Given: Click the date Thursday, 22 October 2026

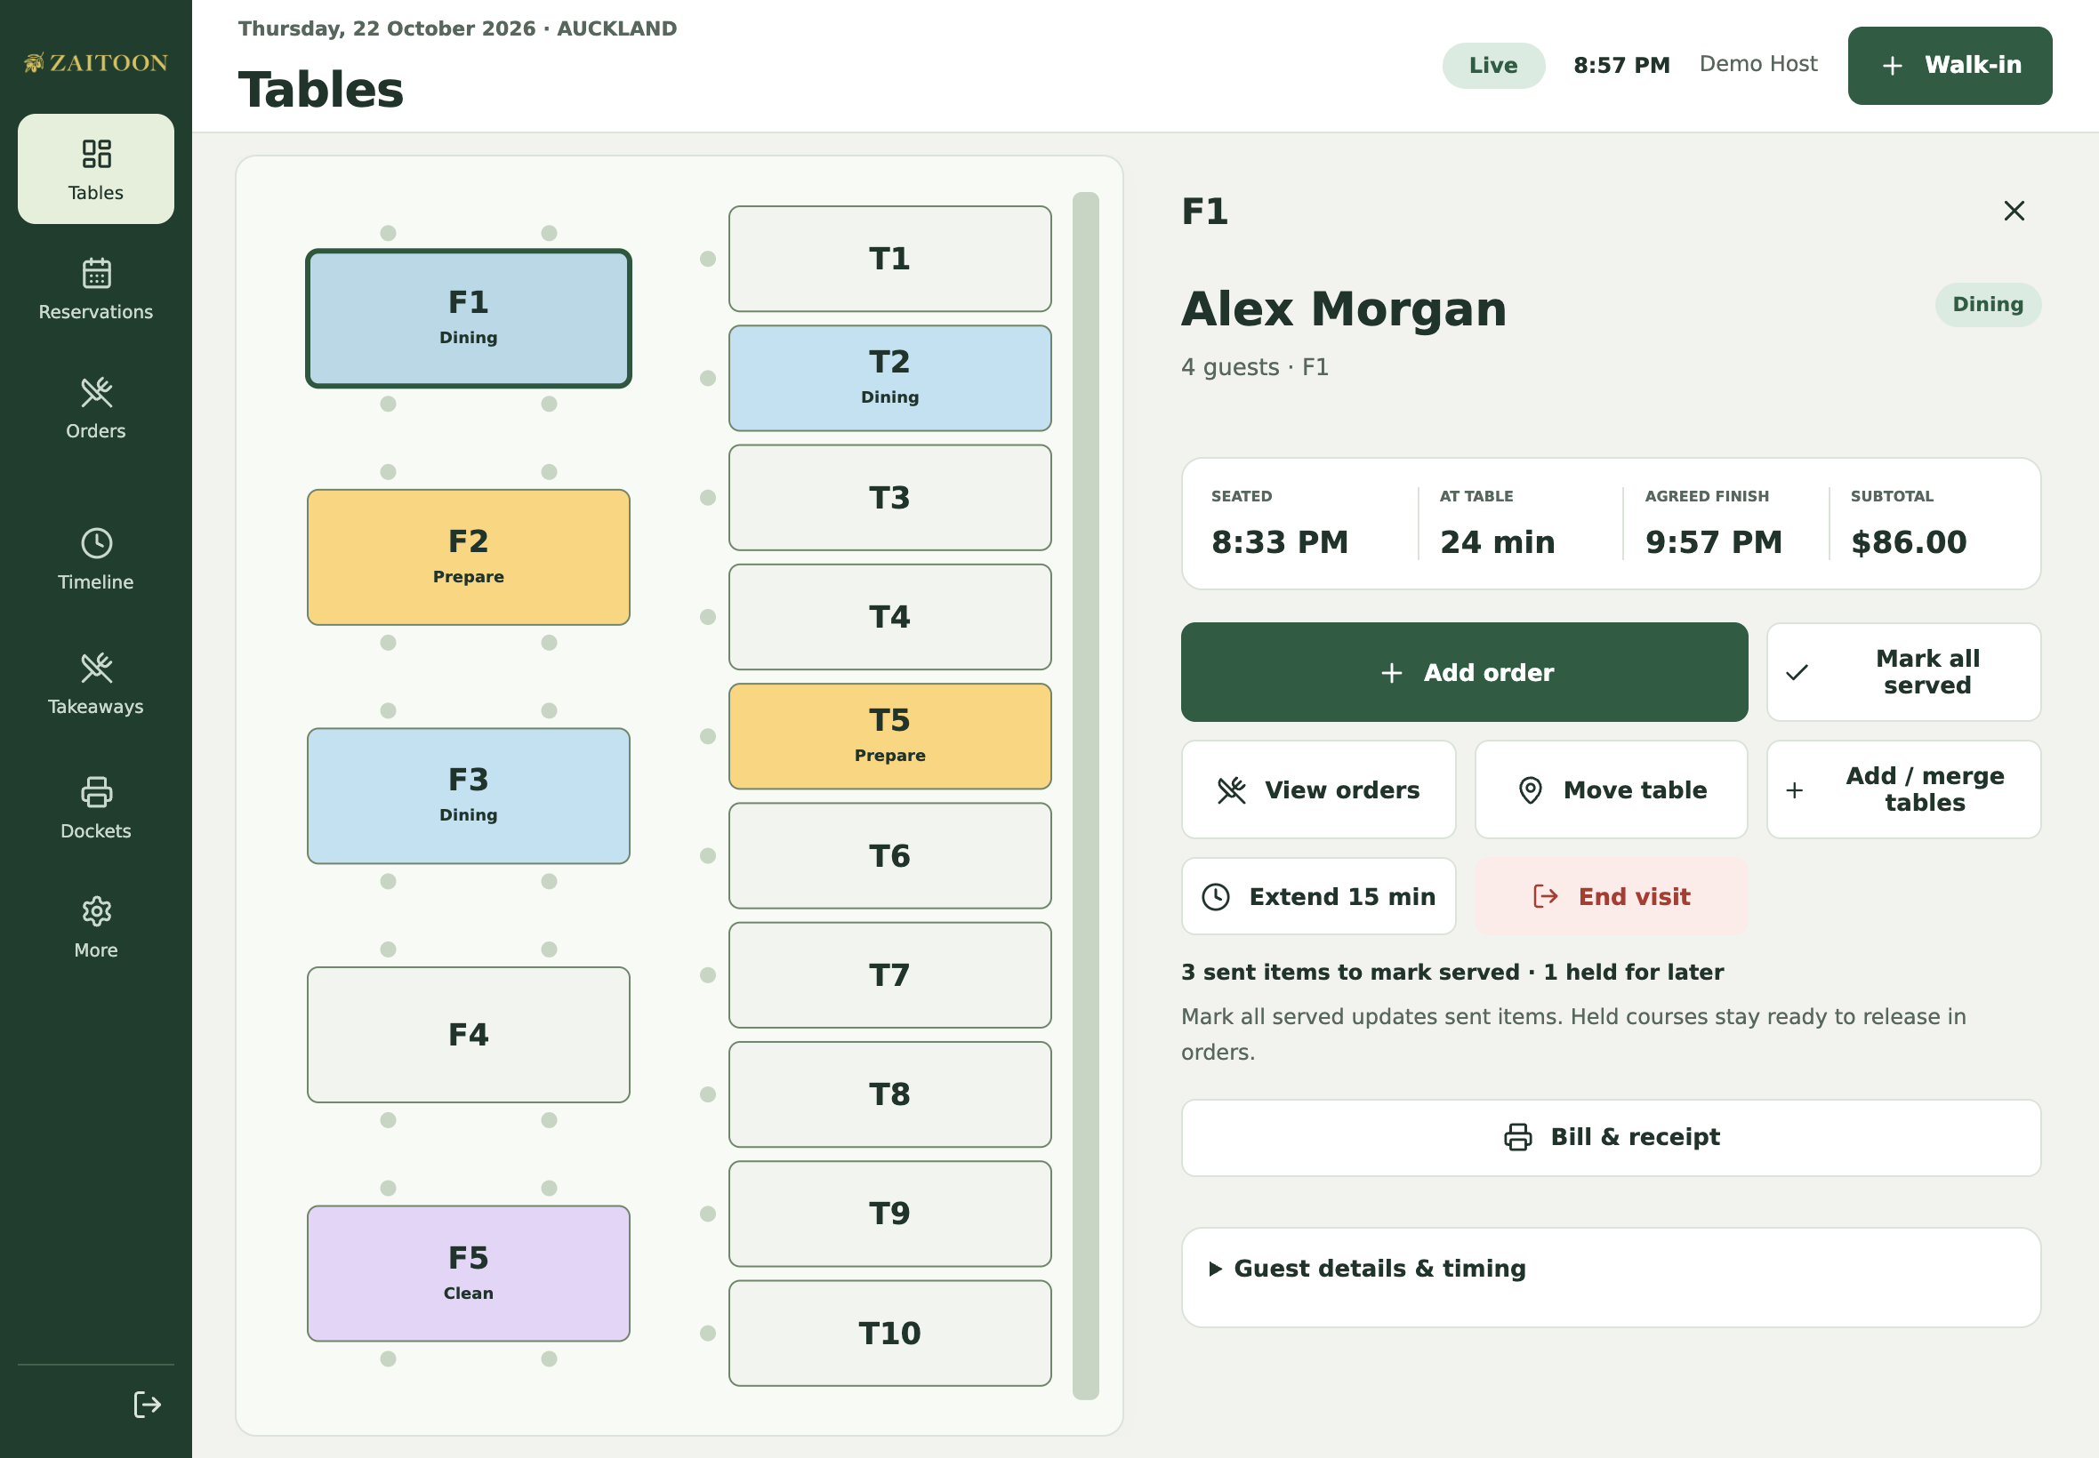Looking at the screenshot, I should coord(387,28).
